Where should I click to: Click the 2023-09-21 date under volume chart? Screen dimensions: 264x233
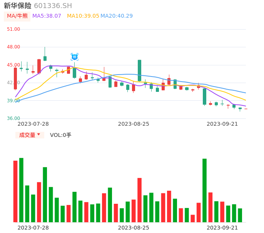[x=222, y=228]
